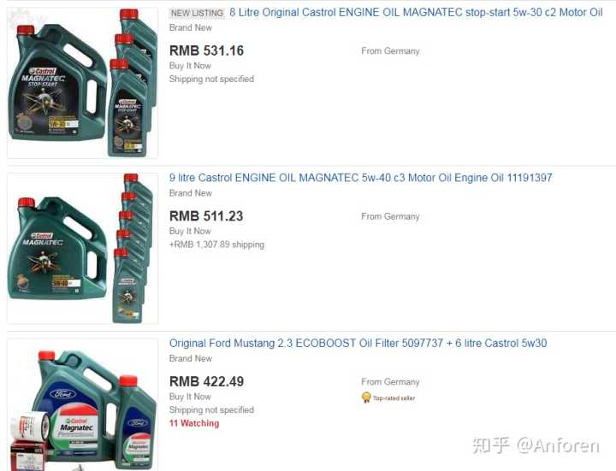Click the RMB 511.23 price
The width and height of the screenshot is (616, 471).
pyautogui.click(x=206, y=216)
